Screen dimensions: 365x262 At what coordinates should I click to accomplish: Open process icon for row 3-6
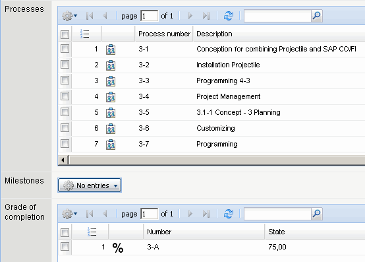coord(111,129)
